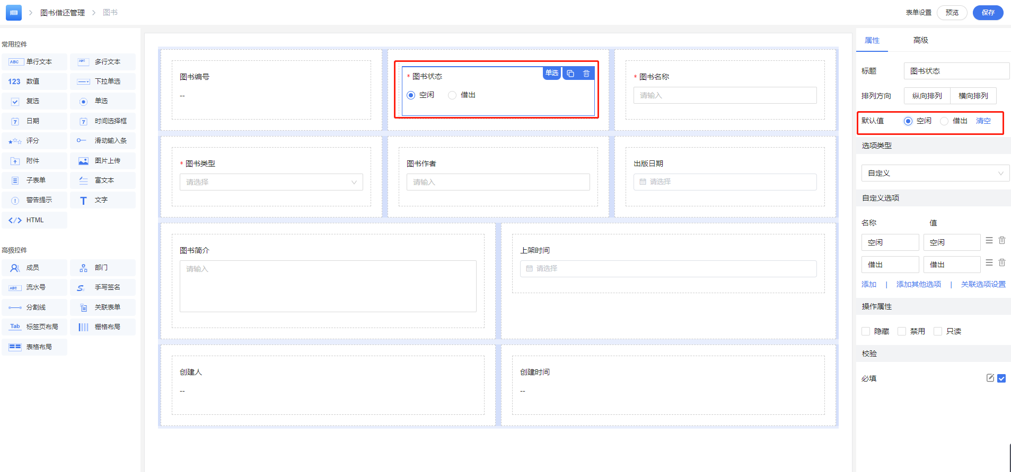
Task: Add a 手写签名 signature control
Action: coord(103,287)
